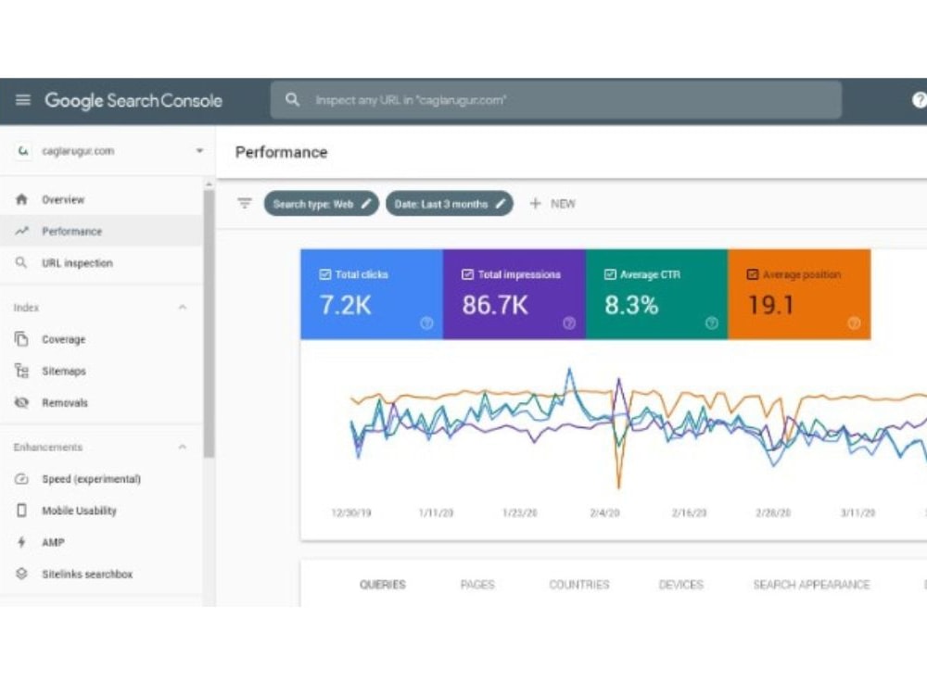Click the green Average CTR 8.3% card
The image size is (927, 695).
click(x=657, y=295)
